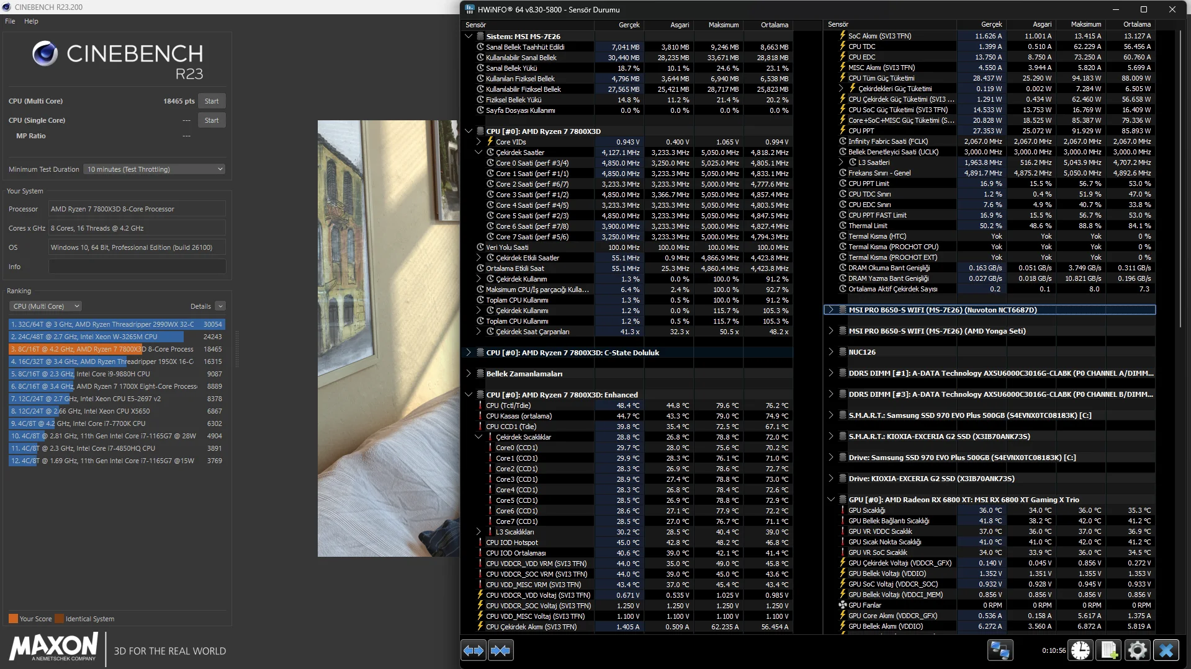Collapse the Çekirdek Sıcaklıklar node
Screen dimensions: 1191x669
click(479, 437)
